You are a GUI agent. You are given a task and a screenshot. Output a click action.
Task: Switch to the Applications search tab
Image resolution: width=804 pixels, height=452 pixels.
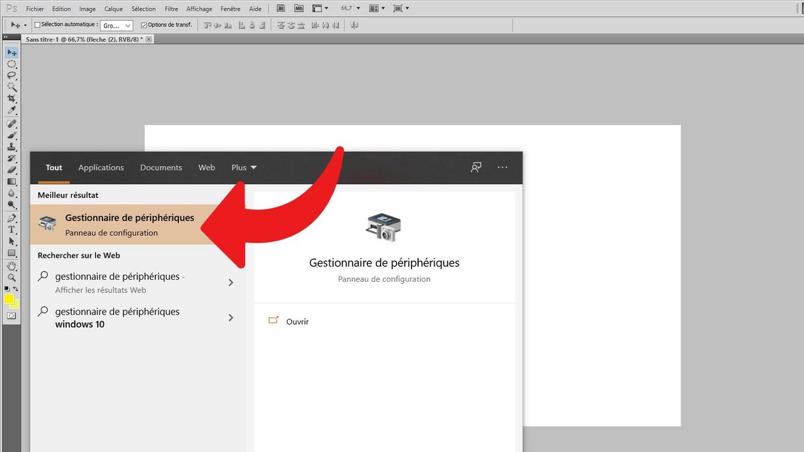(x=101, y=167)
